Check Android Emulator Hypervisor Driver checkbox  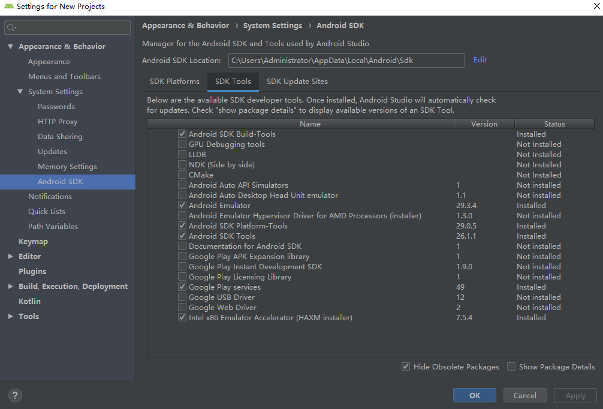(x=182, y=215)
